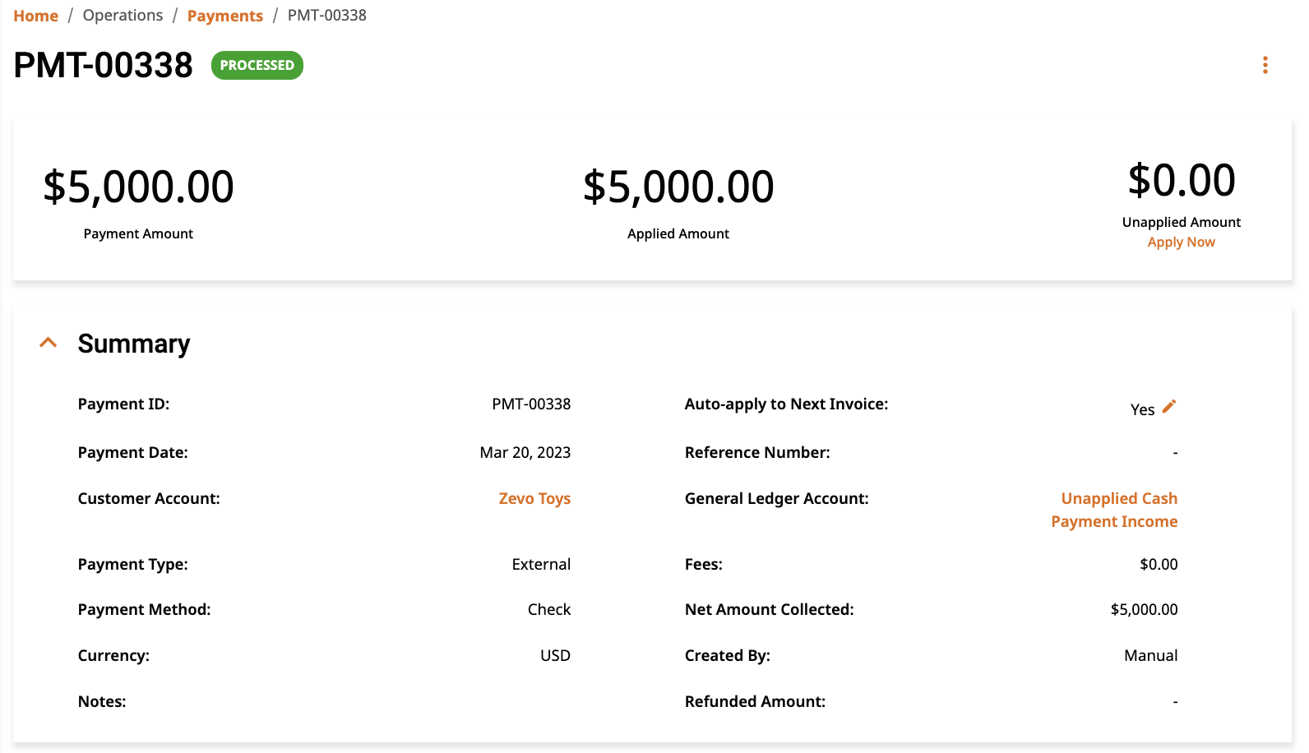Click the $0.00 Unapplied Amount value
The height and width of the screenshot is (753, 1309).
1182,180
